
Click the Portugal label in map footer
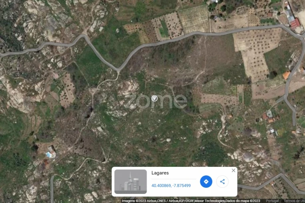pyautogui.click(x=272, y=201)
